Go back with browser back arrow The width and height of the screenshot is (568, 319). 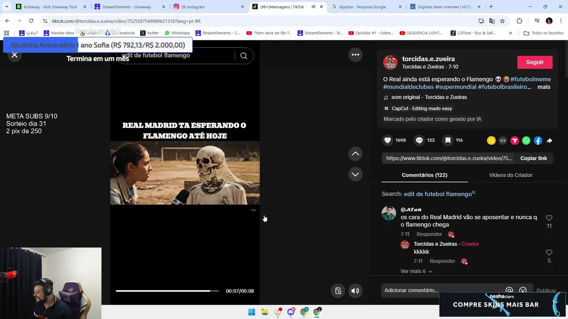coord(7,21)
